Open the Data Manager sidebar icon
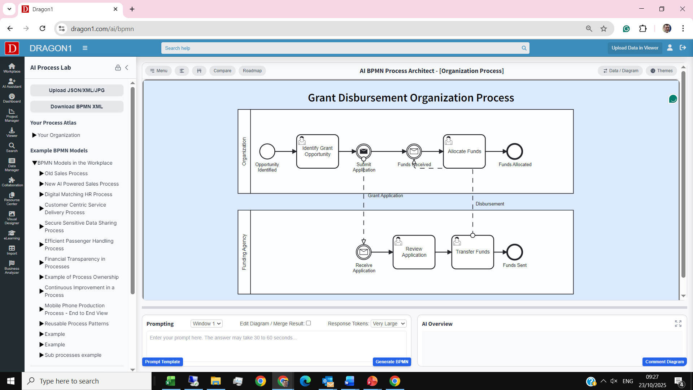This screenshot has width=693, height=390. [12, 165]
